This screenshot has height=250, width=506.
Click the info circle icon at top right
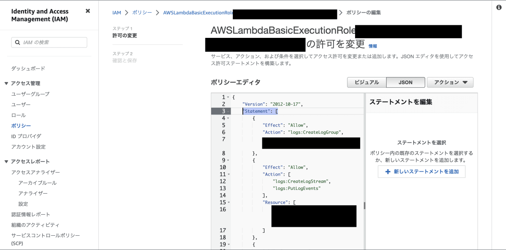[x=499, y=8]
